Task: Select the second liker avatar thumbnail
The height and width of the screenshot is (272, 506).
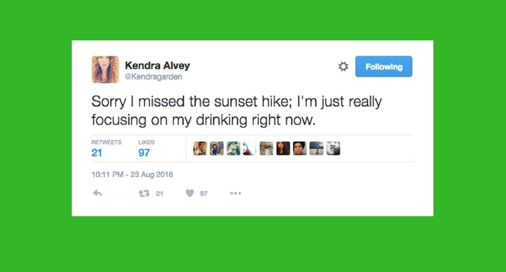Action: (x=216, y=148)
